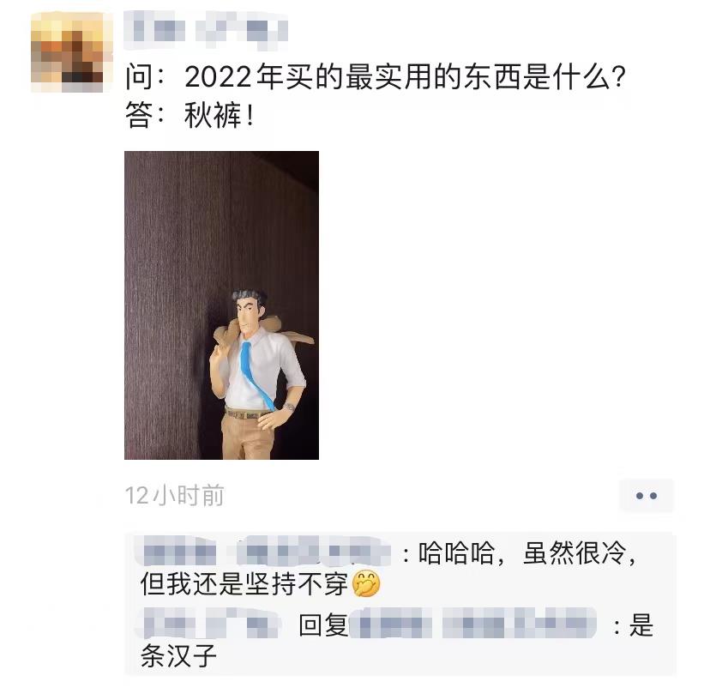
Task: Tap the comment line 但我还是坚持不穿
Action: point(244,584)
